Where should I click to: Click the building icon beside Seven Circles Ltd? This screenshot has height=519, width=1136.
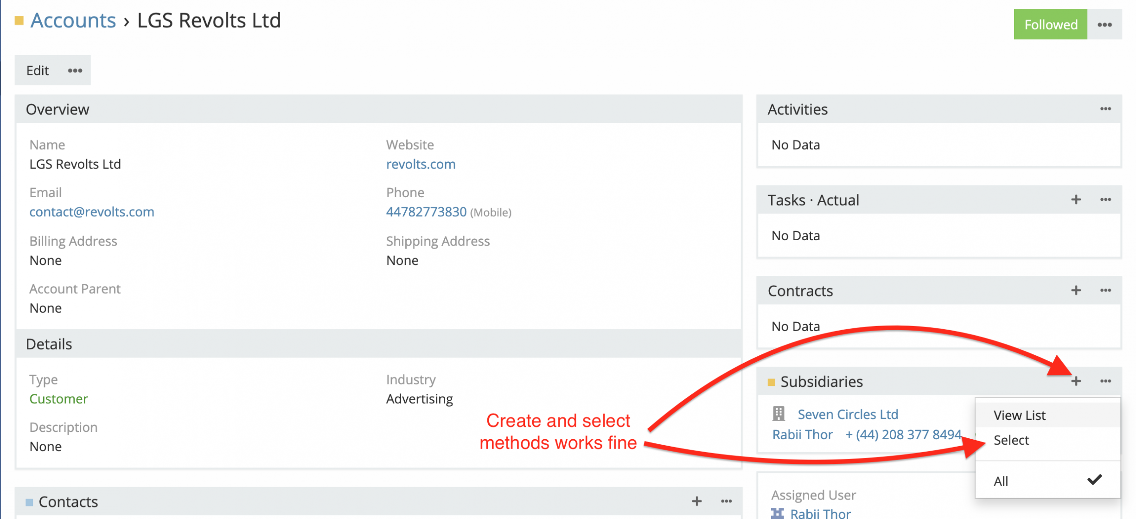(779, 414)
